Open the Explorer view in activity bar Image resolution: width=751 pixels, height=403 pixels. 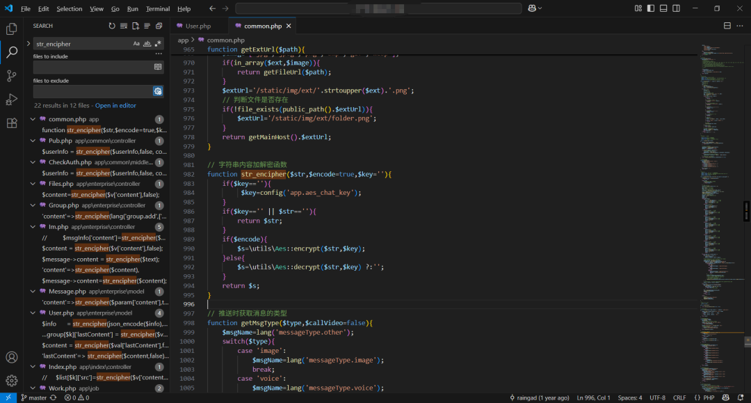[x=12, y=29]
